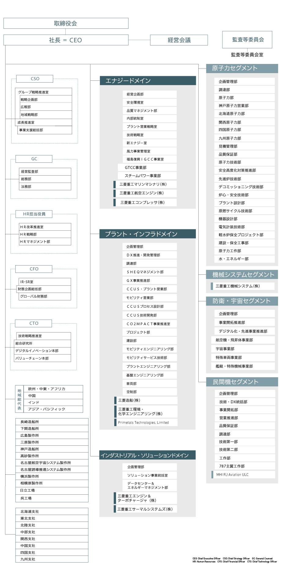Select 総合研究所 entry
Screen dimensions: 286x576
click(42, 344)
